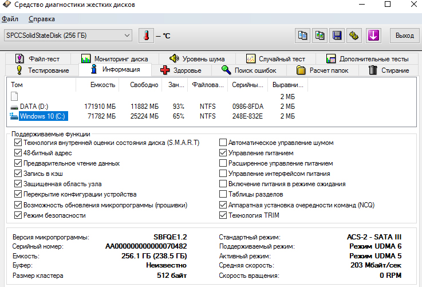Click the purple down arrow icon
Viewport: 422px width, 287px height.
click(x=373, y=36)
